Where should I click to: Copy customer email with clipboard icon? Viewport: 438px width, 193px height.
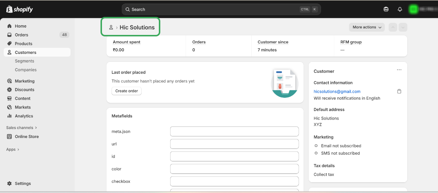tap(399, 92)
